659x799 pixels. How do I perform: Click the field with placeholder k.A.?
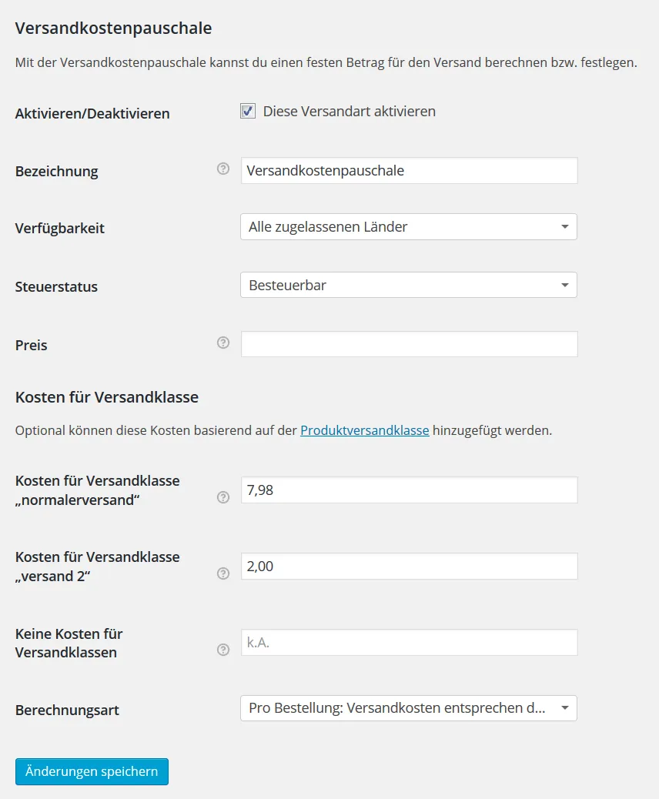[410, 643]
